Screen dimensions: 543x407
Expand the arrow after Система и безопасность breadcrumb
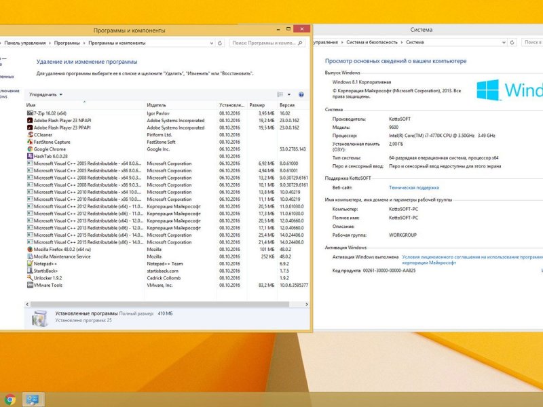tap(402, 42)
